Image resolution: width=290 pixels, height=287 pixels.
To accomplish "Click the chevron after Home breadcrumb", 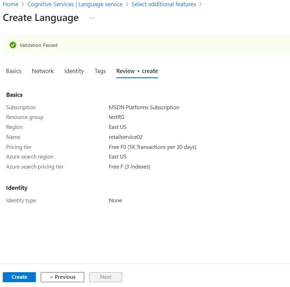I will 21,4.
